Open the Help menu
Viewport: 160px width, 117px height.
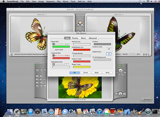[x=89, y=1]
